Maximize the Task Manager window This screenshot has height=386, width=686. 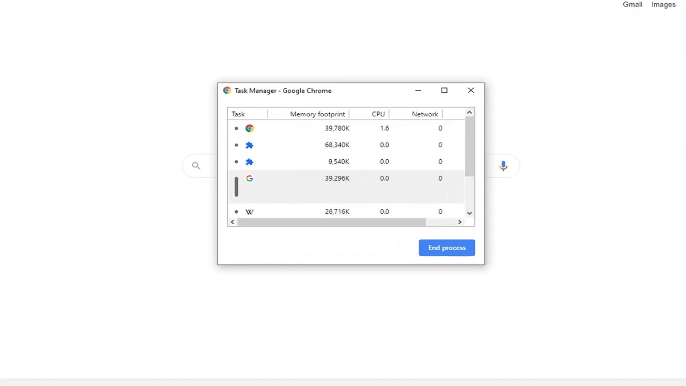[x=444, y=91]
